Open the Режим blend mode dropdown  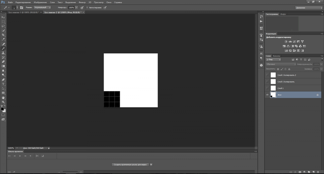tap(43, 7)
